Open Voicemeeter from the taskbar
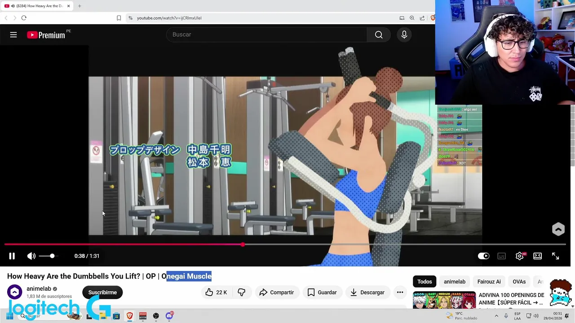575x323 pixels. click(143, 316)
